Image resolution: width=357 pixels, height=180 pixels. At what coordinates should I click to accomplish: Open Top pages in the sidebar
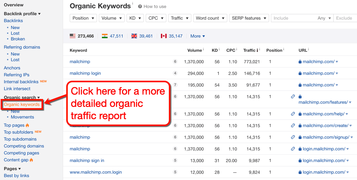tap(14, 125)
